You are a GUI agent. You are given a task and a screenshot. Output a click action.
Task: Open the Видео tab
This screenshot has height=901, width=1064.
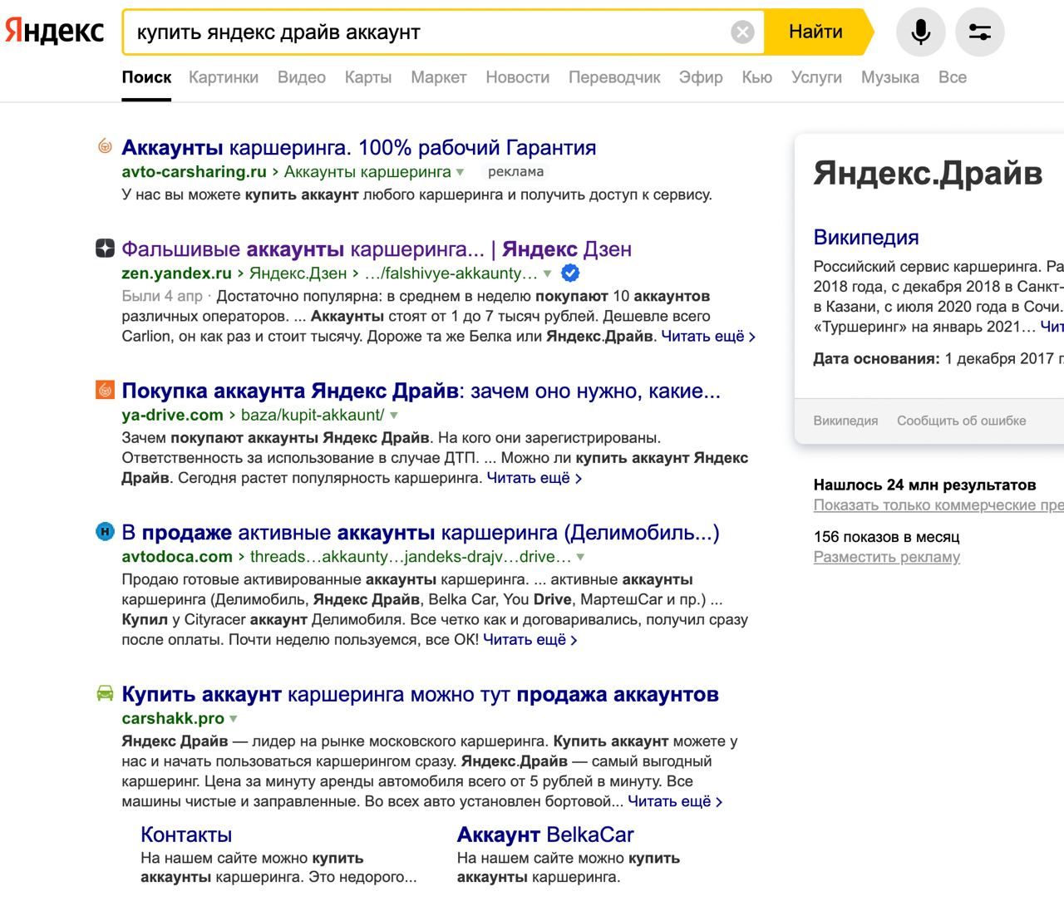(x=301, y=77)
